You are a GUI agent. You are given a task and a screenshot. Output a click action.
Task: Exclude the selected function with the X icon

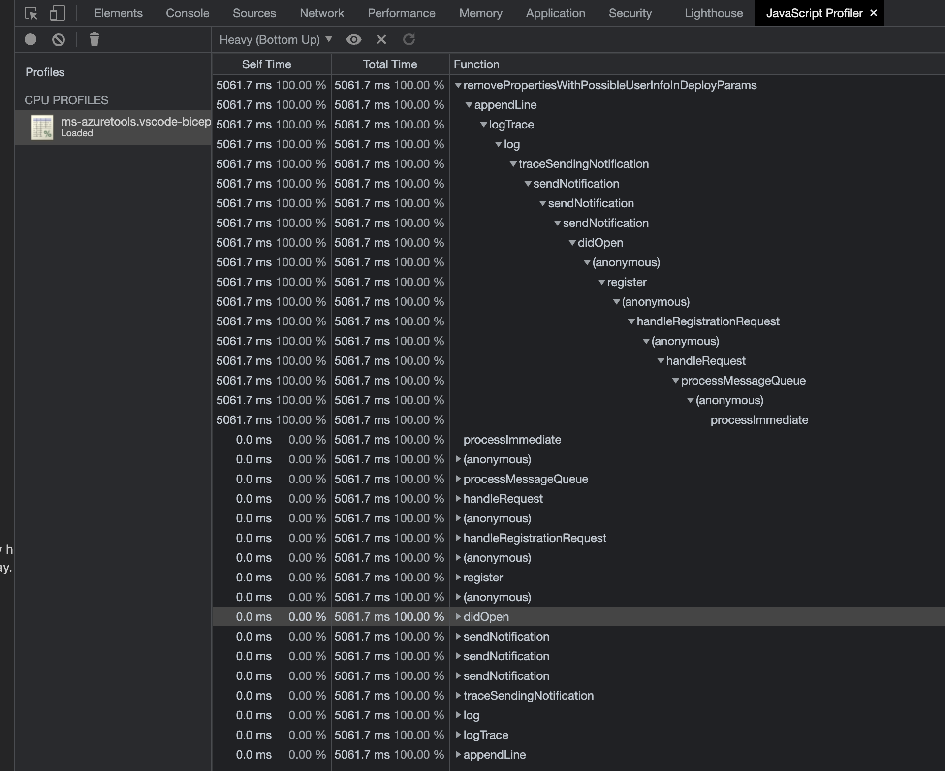point(381,39)
